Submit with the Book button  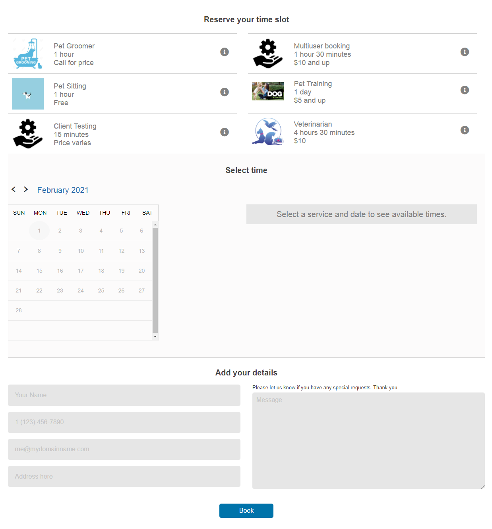pos(246,511)
